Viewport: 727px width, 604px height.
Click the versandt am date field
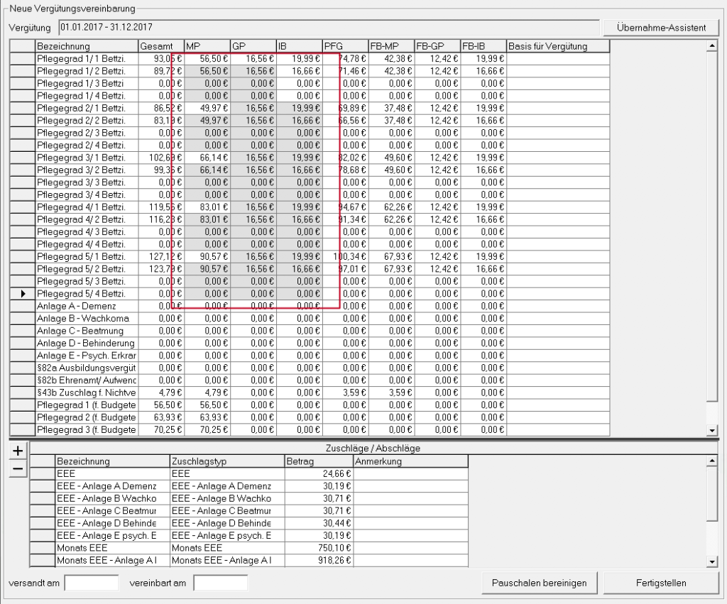[91, 583]
